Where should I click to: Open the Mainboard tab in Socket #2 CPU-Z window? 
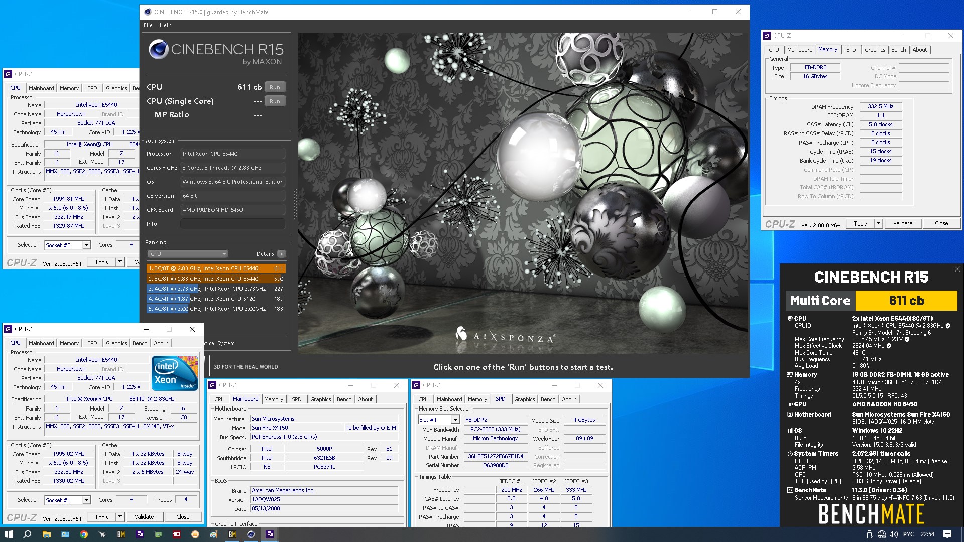click(41, 88)
